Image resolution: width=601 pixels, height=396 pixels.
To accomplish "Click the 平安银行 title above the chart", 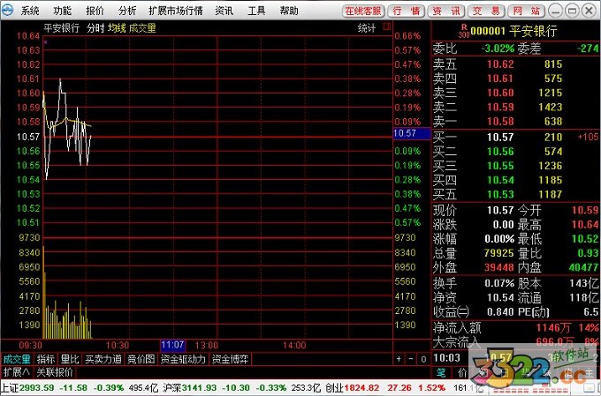I will pos(61,28).
